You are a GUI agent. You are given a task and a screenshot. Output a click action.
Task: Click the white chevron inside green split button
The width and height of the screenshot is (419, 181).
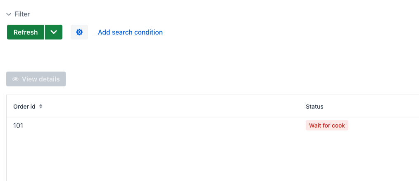pyautogui.click(x=54, y=32)
